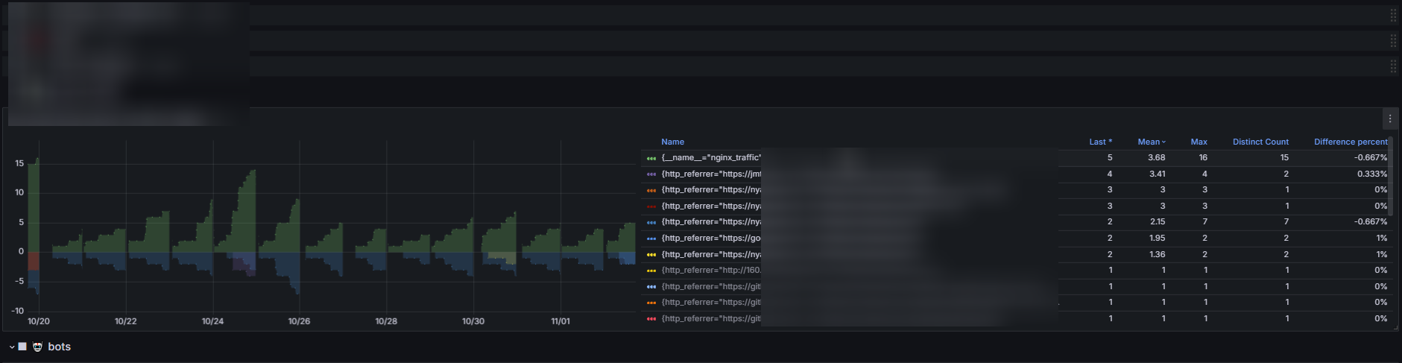Open the graph panel's three-dot menu
The width and height of the screenshot is (1402, 363).
(1389, 119)
